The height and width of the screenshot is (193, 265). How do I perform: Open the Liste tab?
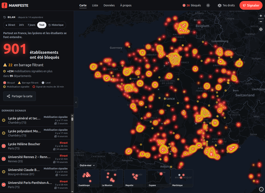pyautogui.click(x=95, y=5)
